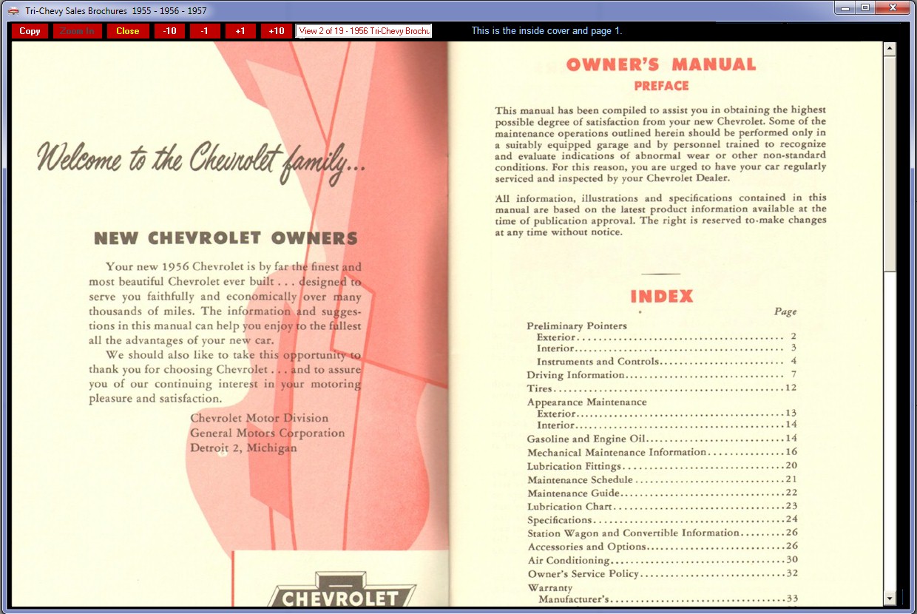Screen dimensions: 917x614
Task: Jump forward ten views with +10
Action: point(276,31)
